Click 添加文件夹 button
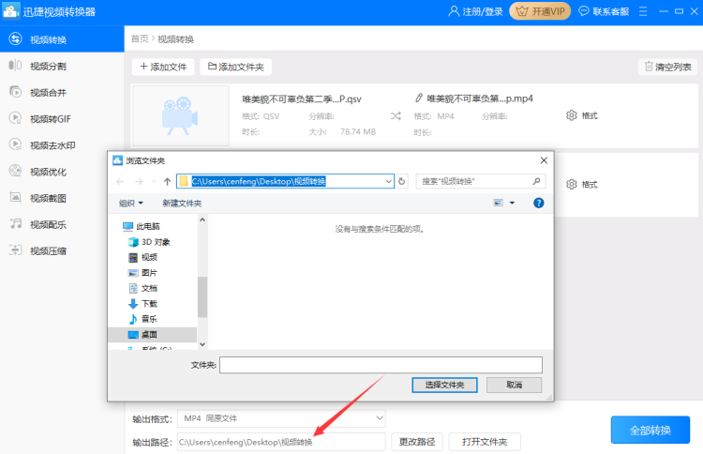The width and height of the screenshot is (703, 454). [x=236, y=67]
